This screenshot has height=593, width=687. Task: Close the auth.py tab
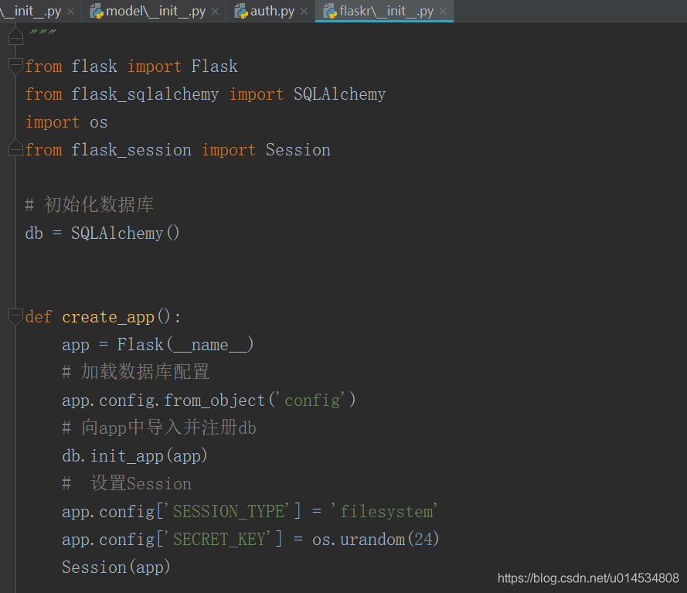304,12
